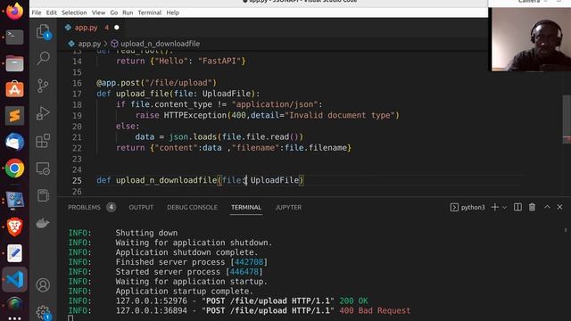Click "400 Bad Request" in terminal output
The width and height of the screenshot is (571, 321).
point(375,311)
